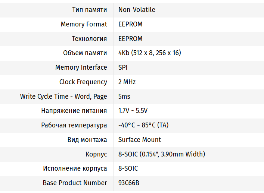The image size is (264, 193).
Task: Select the '8-SOIC (0.154", 3.90mm Width)' value
Action: (x=162, y=154)
